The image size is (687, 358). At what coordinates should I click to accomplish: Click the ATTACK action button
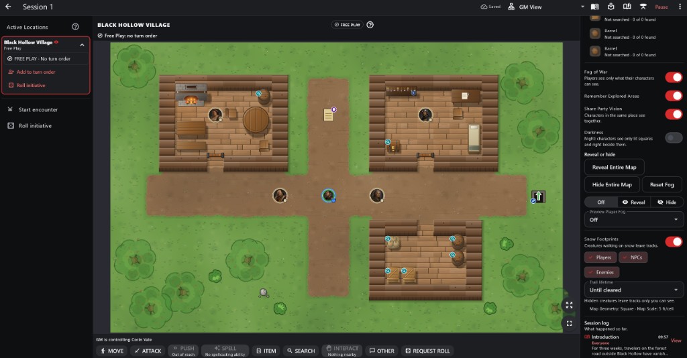[148, 351]
